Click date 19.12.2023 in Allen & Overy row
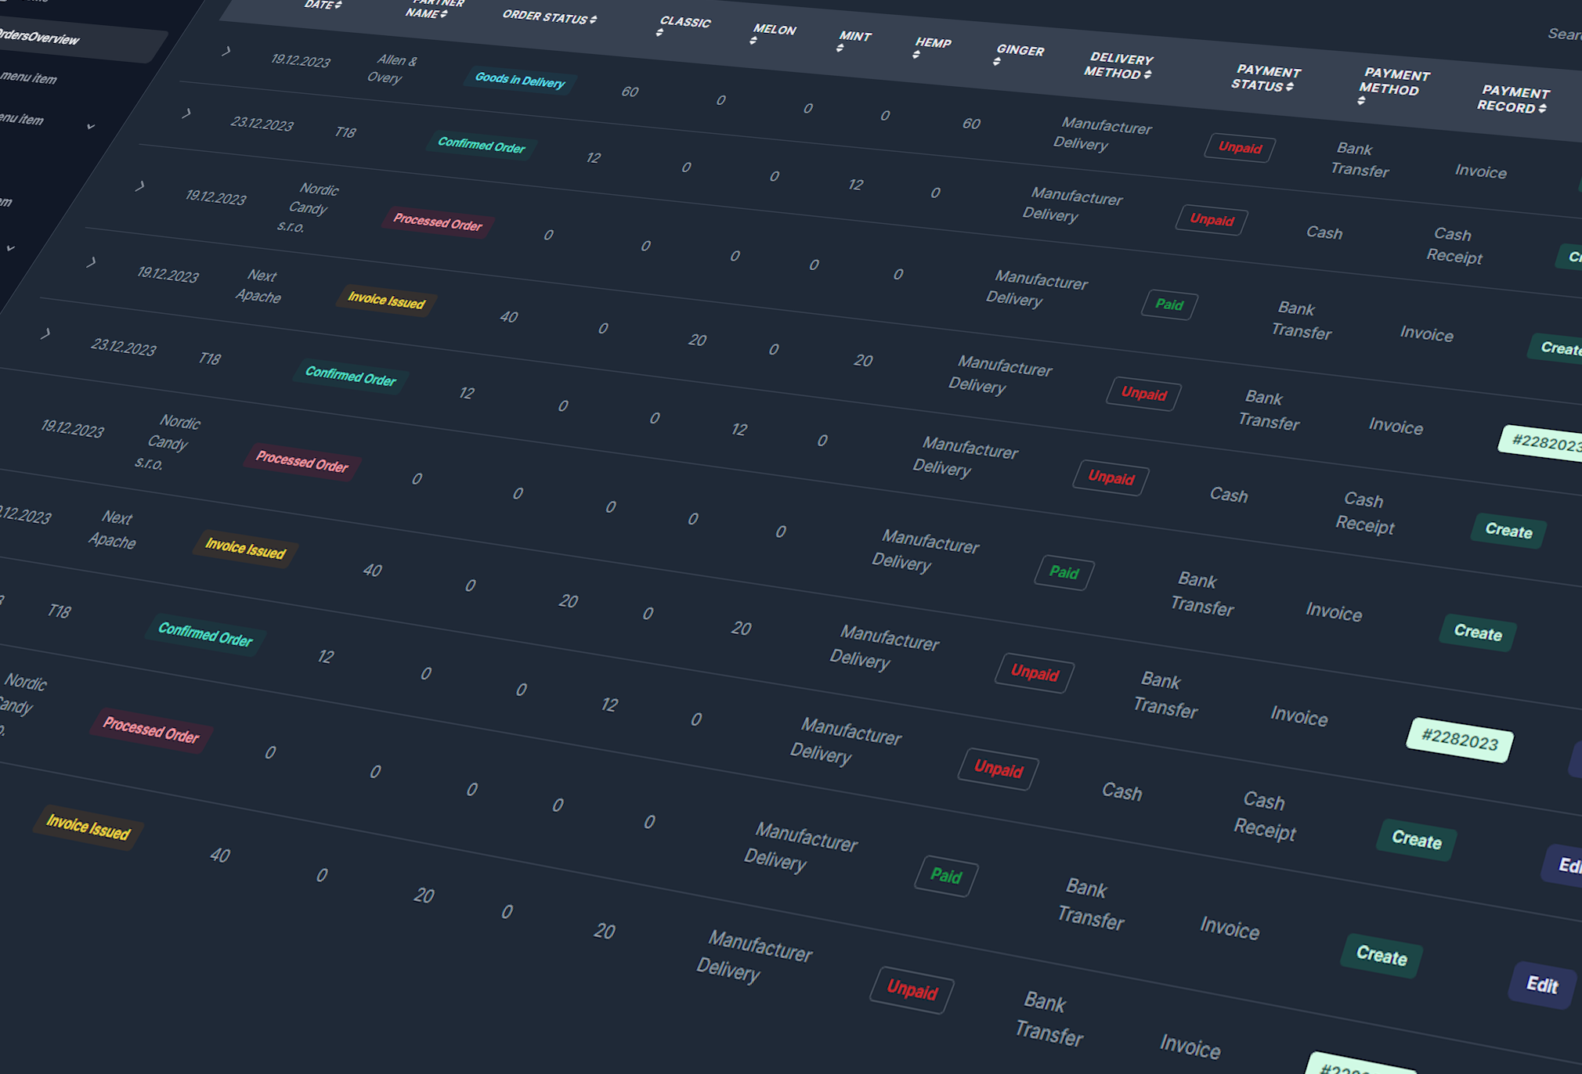This screenshot has width=1582, height=1074. pos(300,60)
